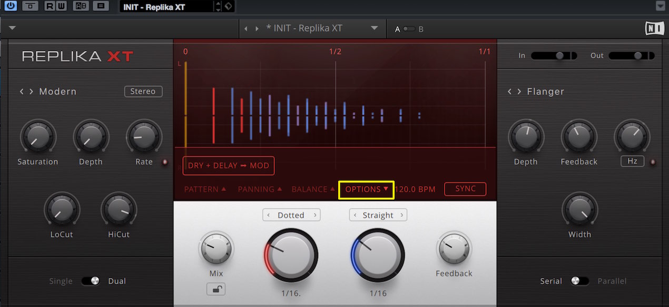Click the 1/16. delay time value
Screen dimensions: 669x307
[x=291, y=293]
